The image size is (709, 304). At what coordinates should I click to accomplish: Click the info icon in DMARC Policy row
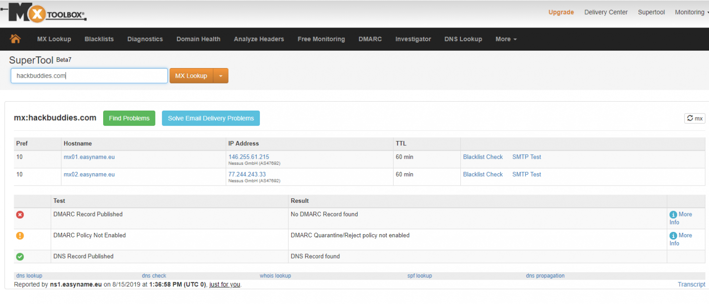point(673,235)
